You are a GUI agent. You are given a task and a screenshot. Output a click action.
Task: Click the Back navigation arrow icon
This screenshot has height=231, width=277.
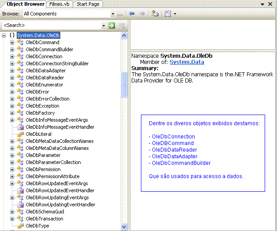(132, 13)
